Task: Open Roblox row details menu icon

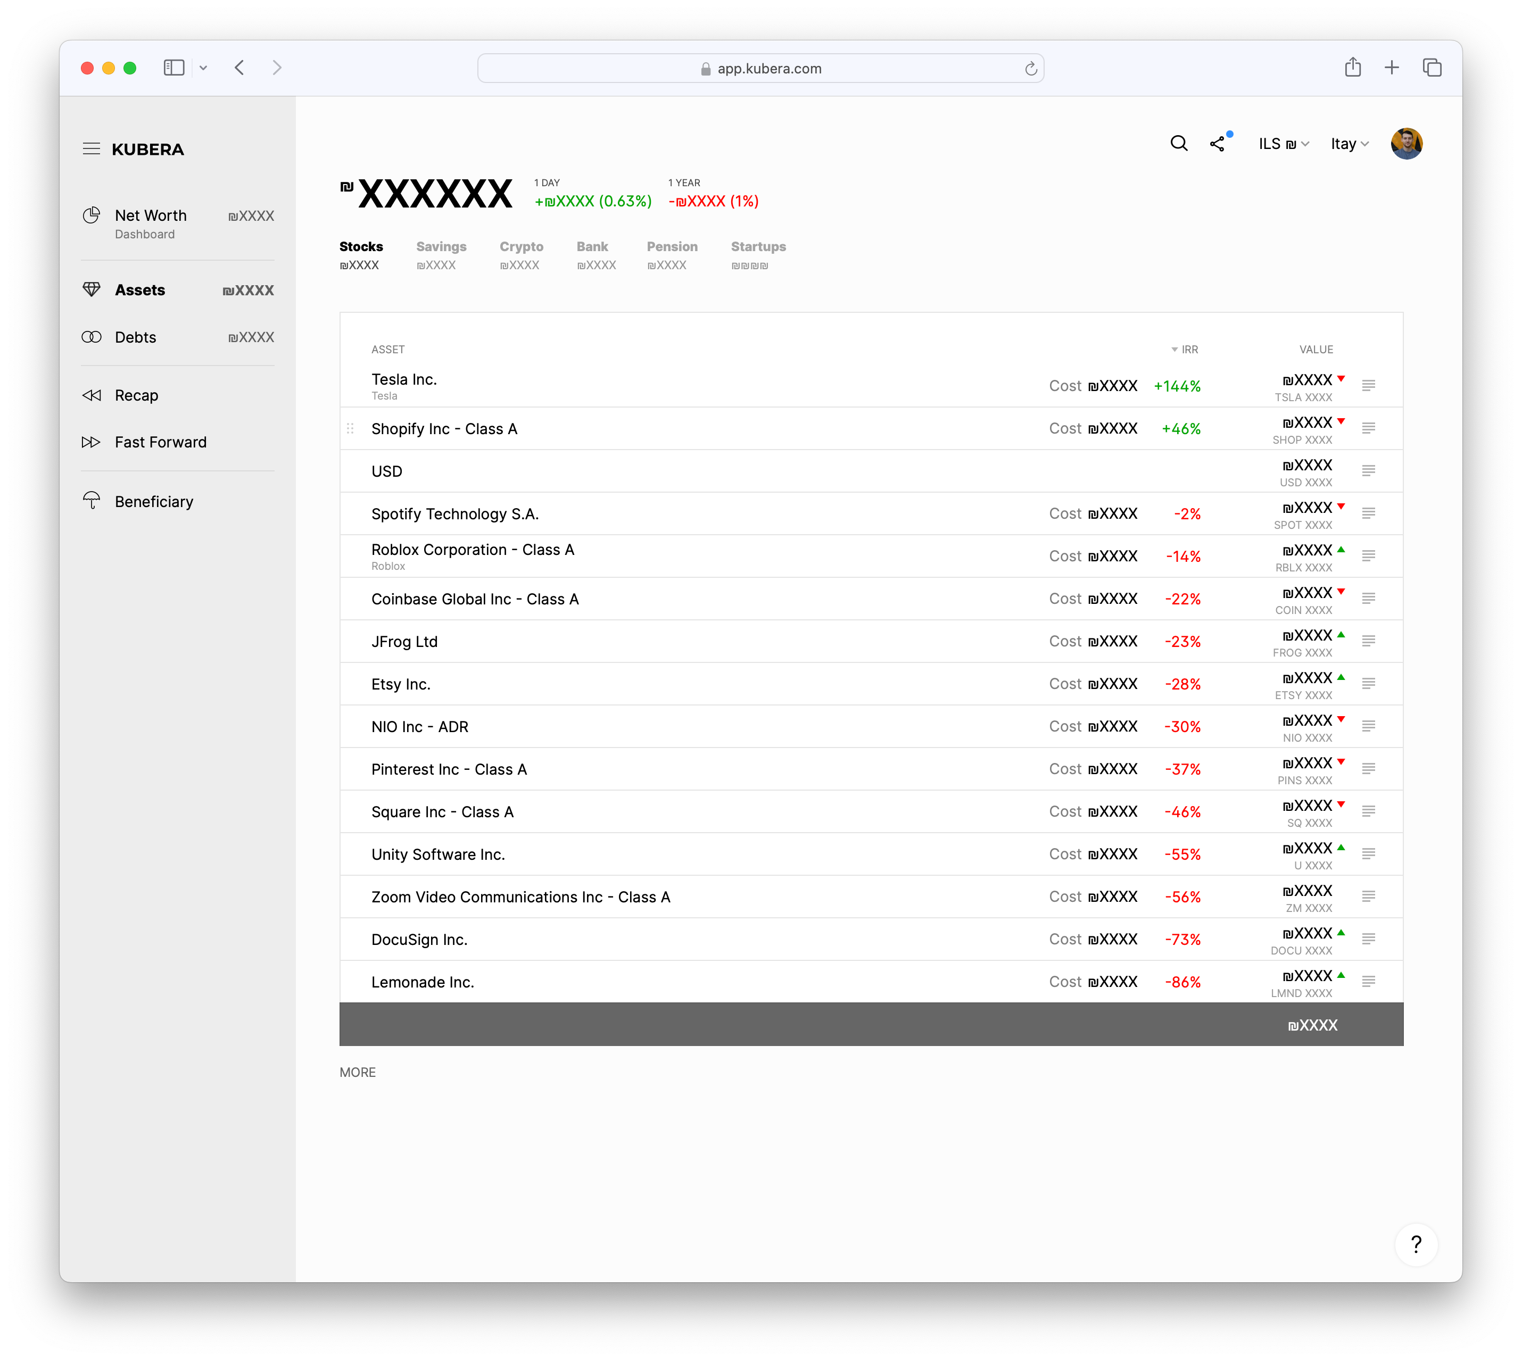Action: point(1368,555)
